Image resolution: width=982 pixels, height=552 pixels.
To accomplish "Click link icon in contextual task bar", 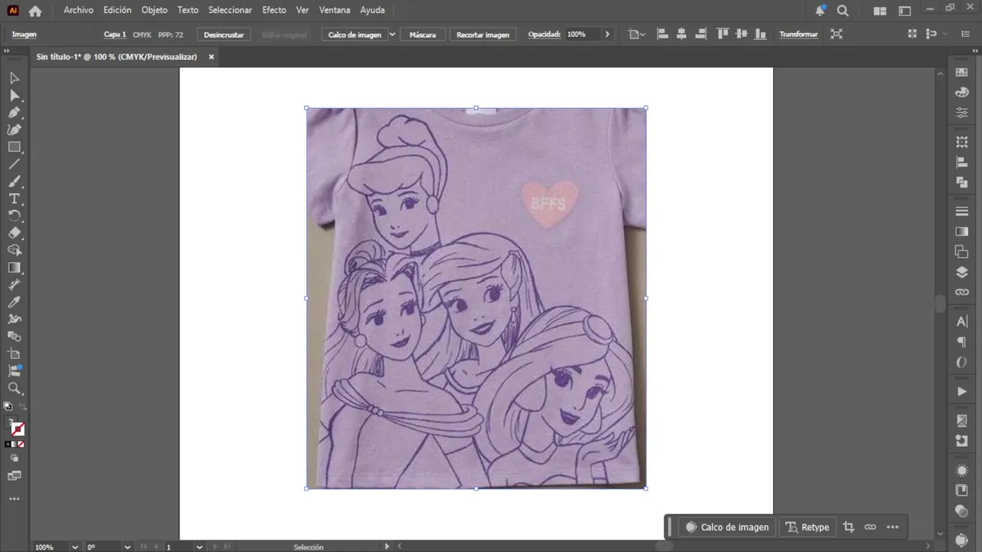I will [870, 527].
